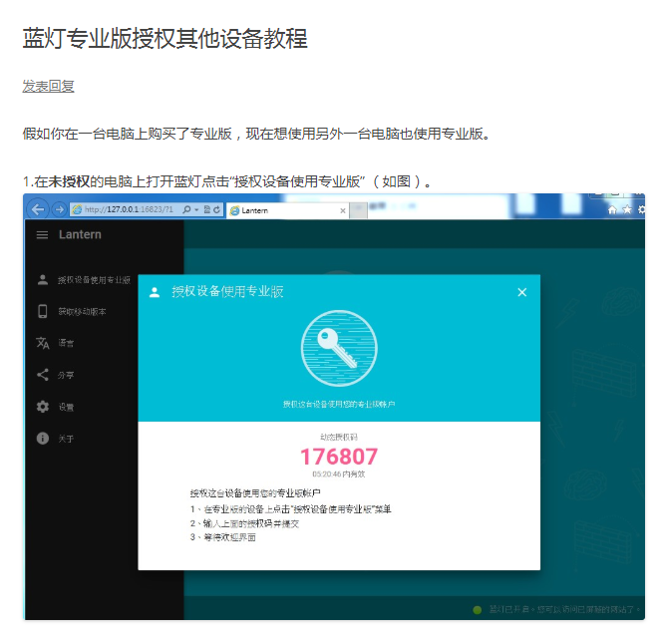The width and height of the screenshot is (665, 631).
Task: Click the browser favorites star icon
Action: tap(627, 209)
